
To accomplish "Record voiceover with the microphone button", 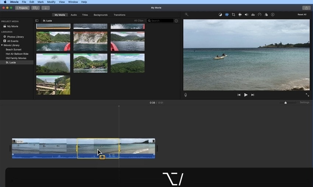I will point(186,95).
